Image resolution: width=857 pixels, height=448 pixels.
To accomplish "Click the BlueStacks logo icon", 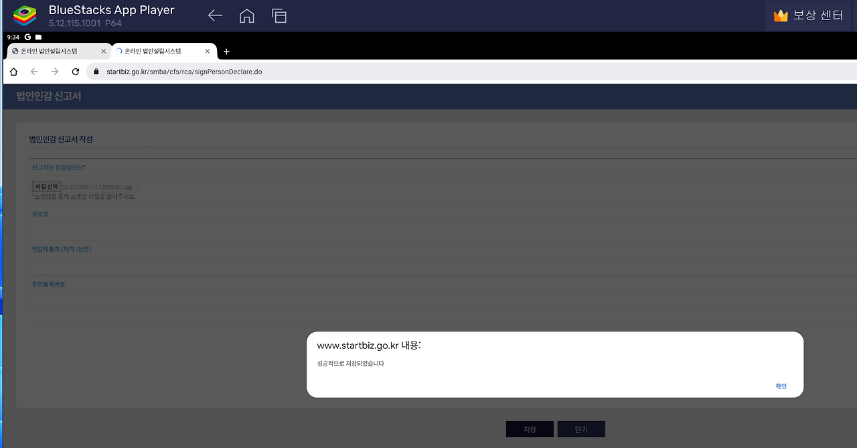I will (x=25, y=15).
